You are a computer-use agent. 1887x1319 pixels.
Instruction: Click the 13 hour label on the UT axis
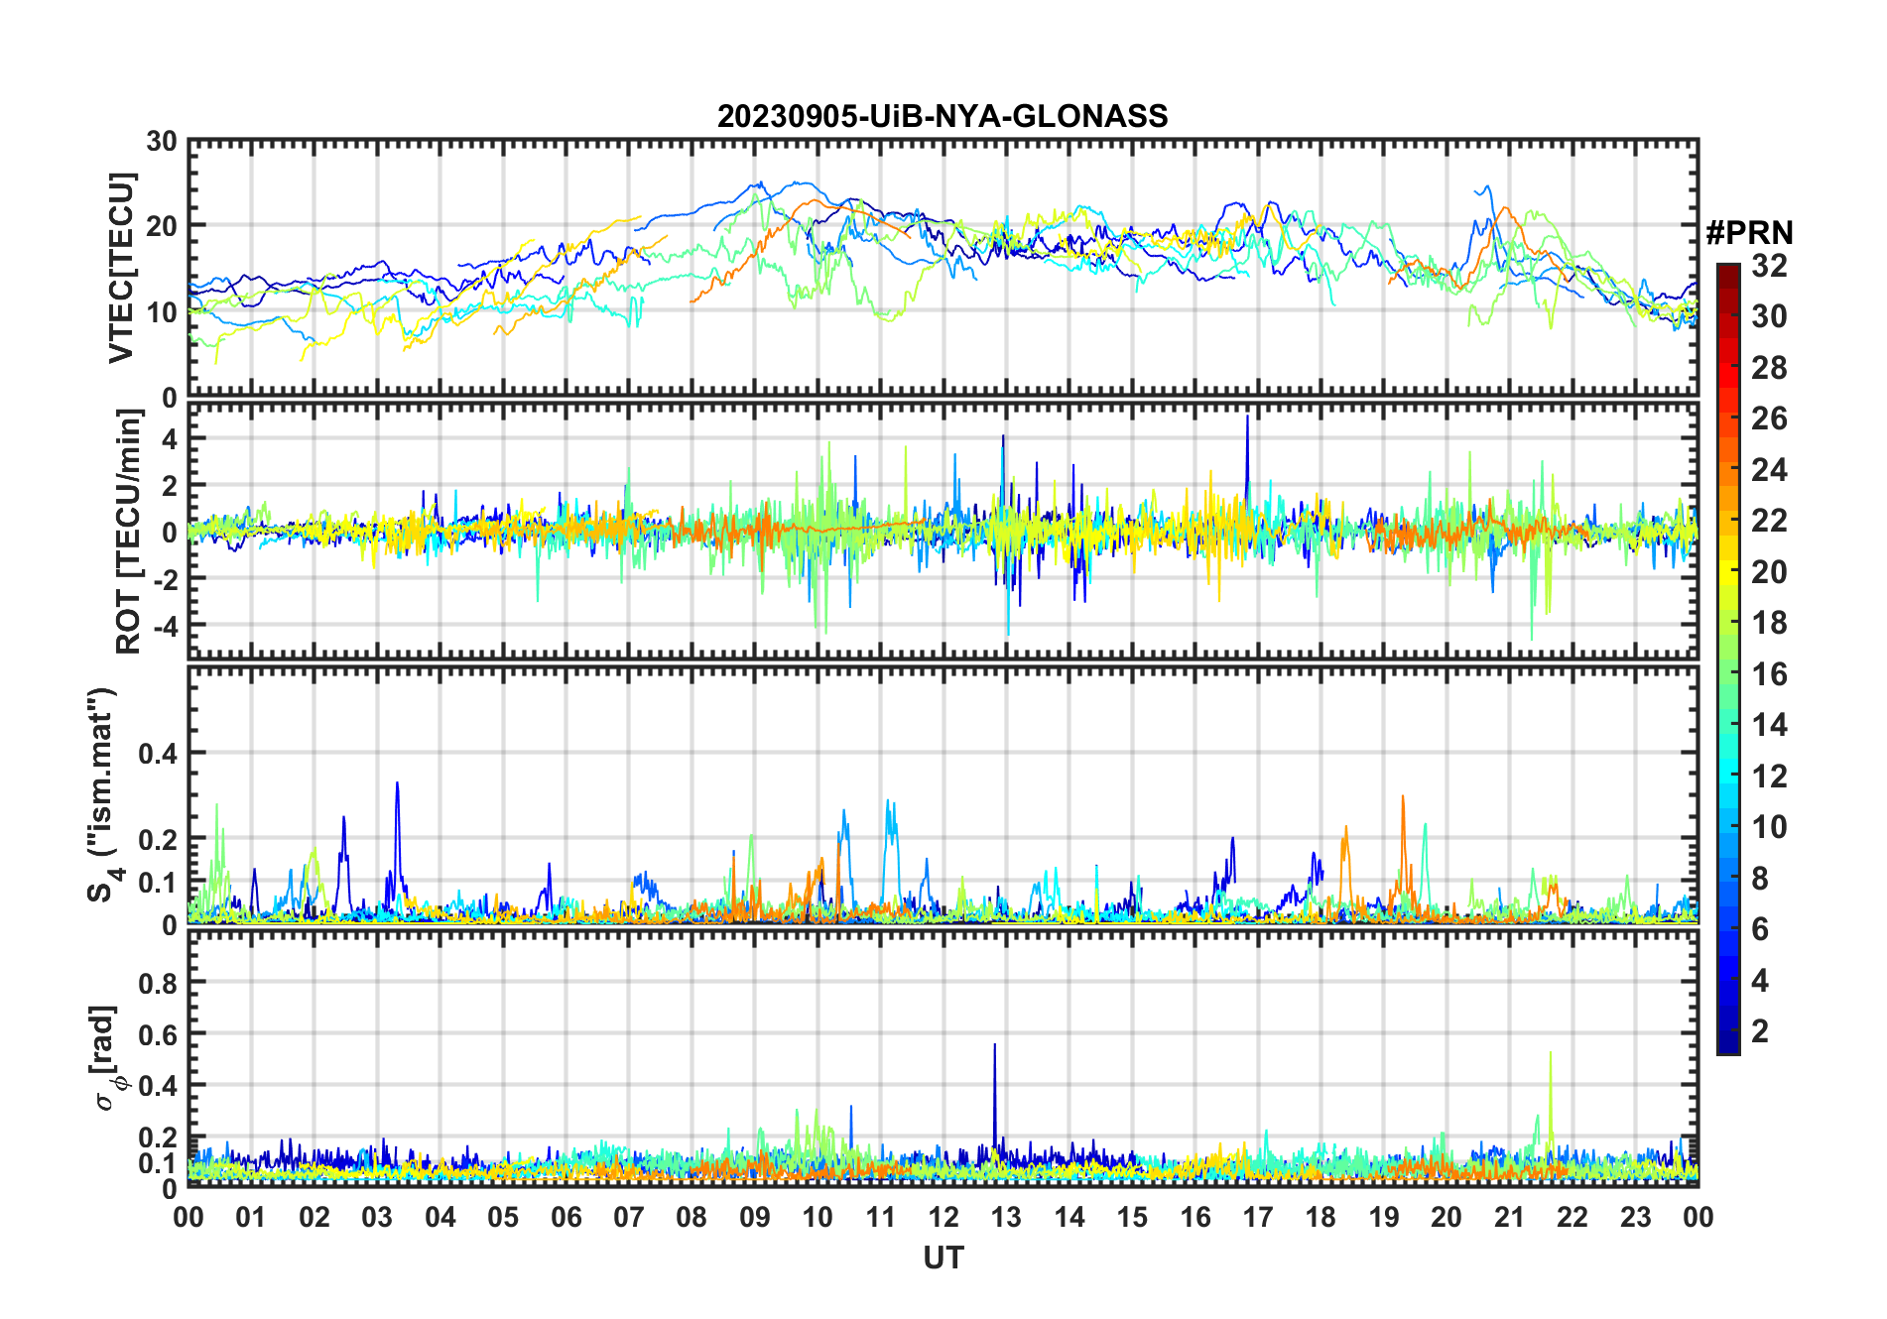click(x=1006, y=1218)
